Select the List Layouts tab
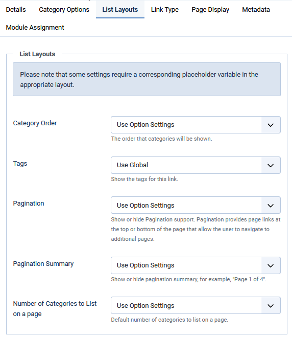292x337 pixels. [x=120, y=10]
